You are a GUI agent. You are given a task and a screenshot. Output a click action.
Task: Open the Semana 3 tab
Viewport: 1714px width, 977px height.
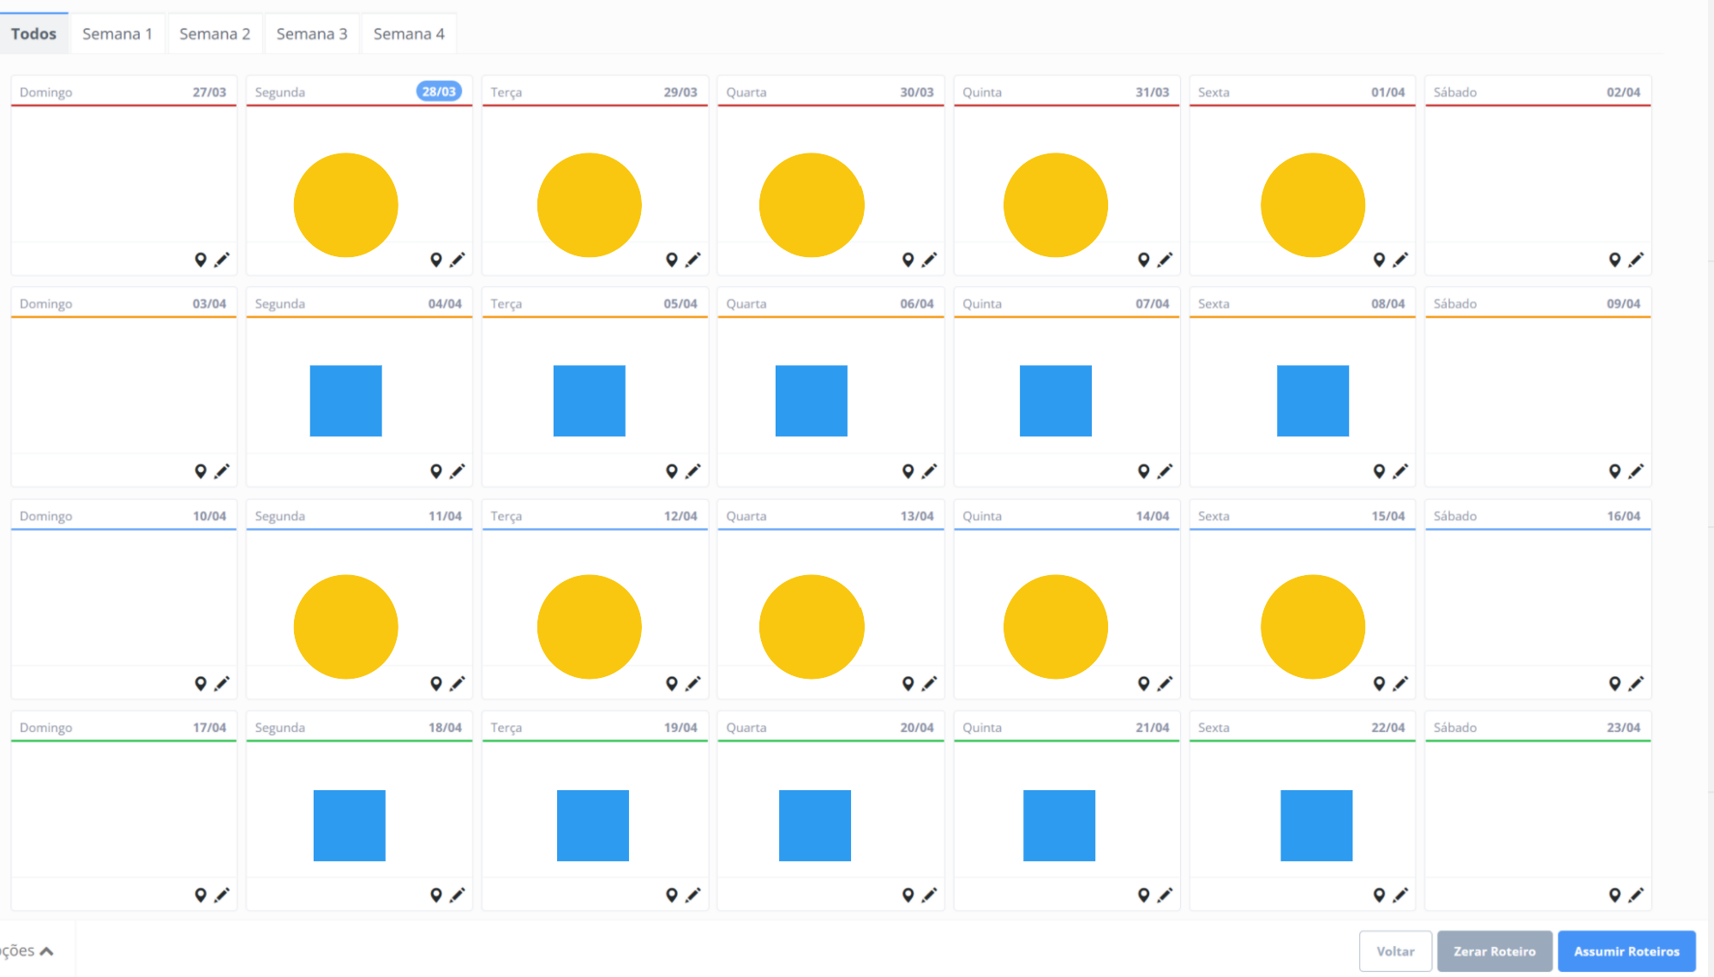click(x=312, y=34)
